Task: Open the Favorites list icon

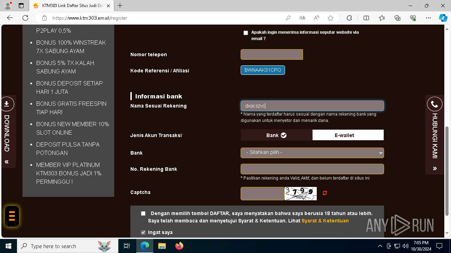Action: [382, 18]
